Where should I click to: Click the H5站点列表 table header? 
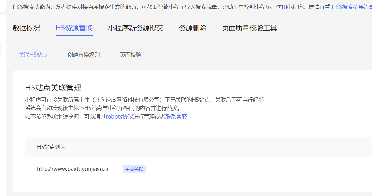[x=51, y=147]
